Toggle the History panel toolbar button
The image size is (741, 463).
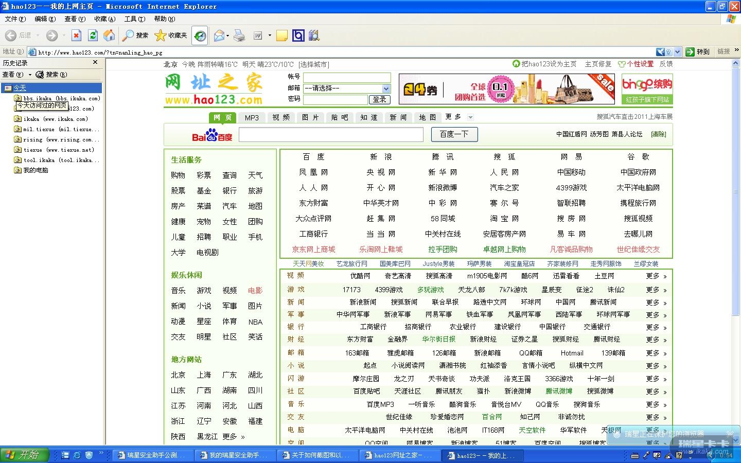point(200,35)
